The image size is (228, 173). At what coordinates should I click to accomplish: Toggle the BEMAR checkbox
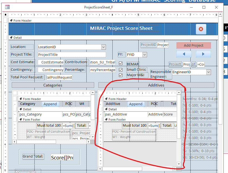[120, 63]
